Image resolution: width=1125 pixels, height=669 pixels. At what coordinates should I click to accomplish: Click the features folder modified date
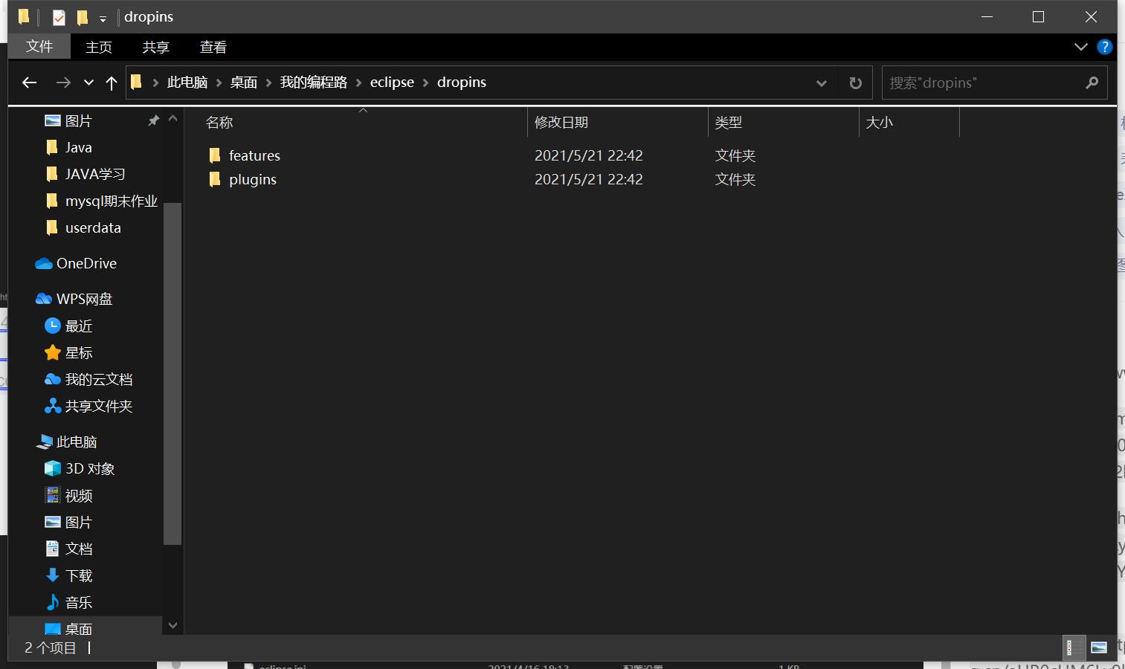tap(589, 155)
